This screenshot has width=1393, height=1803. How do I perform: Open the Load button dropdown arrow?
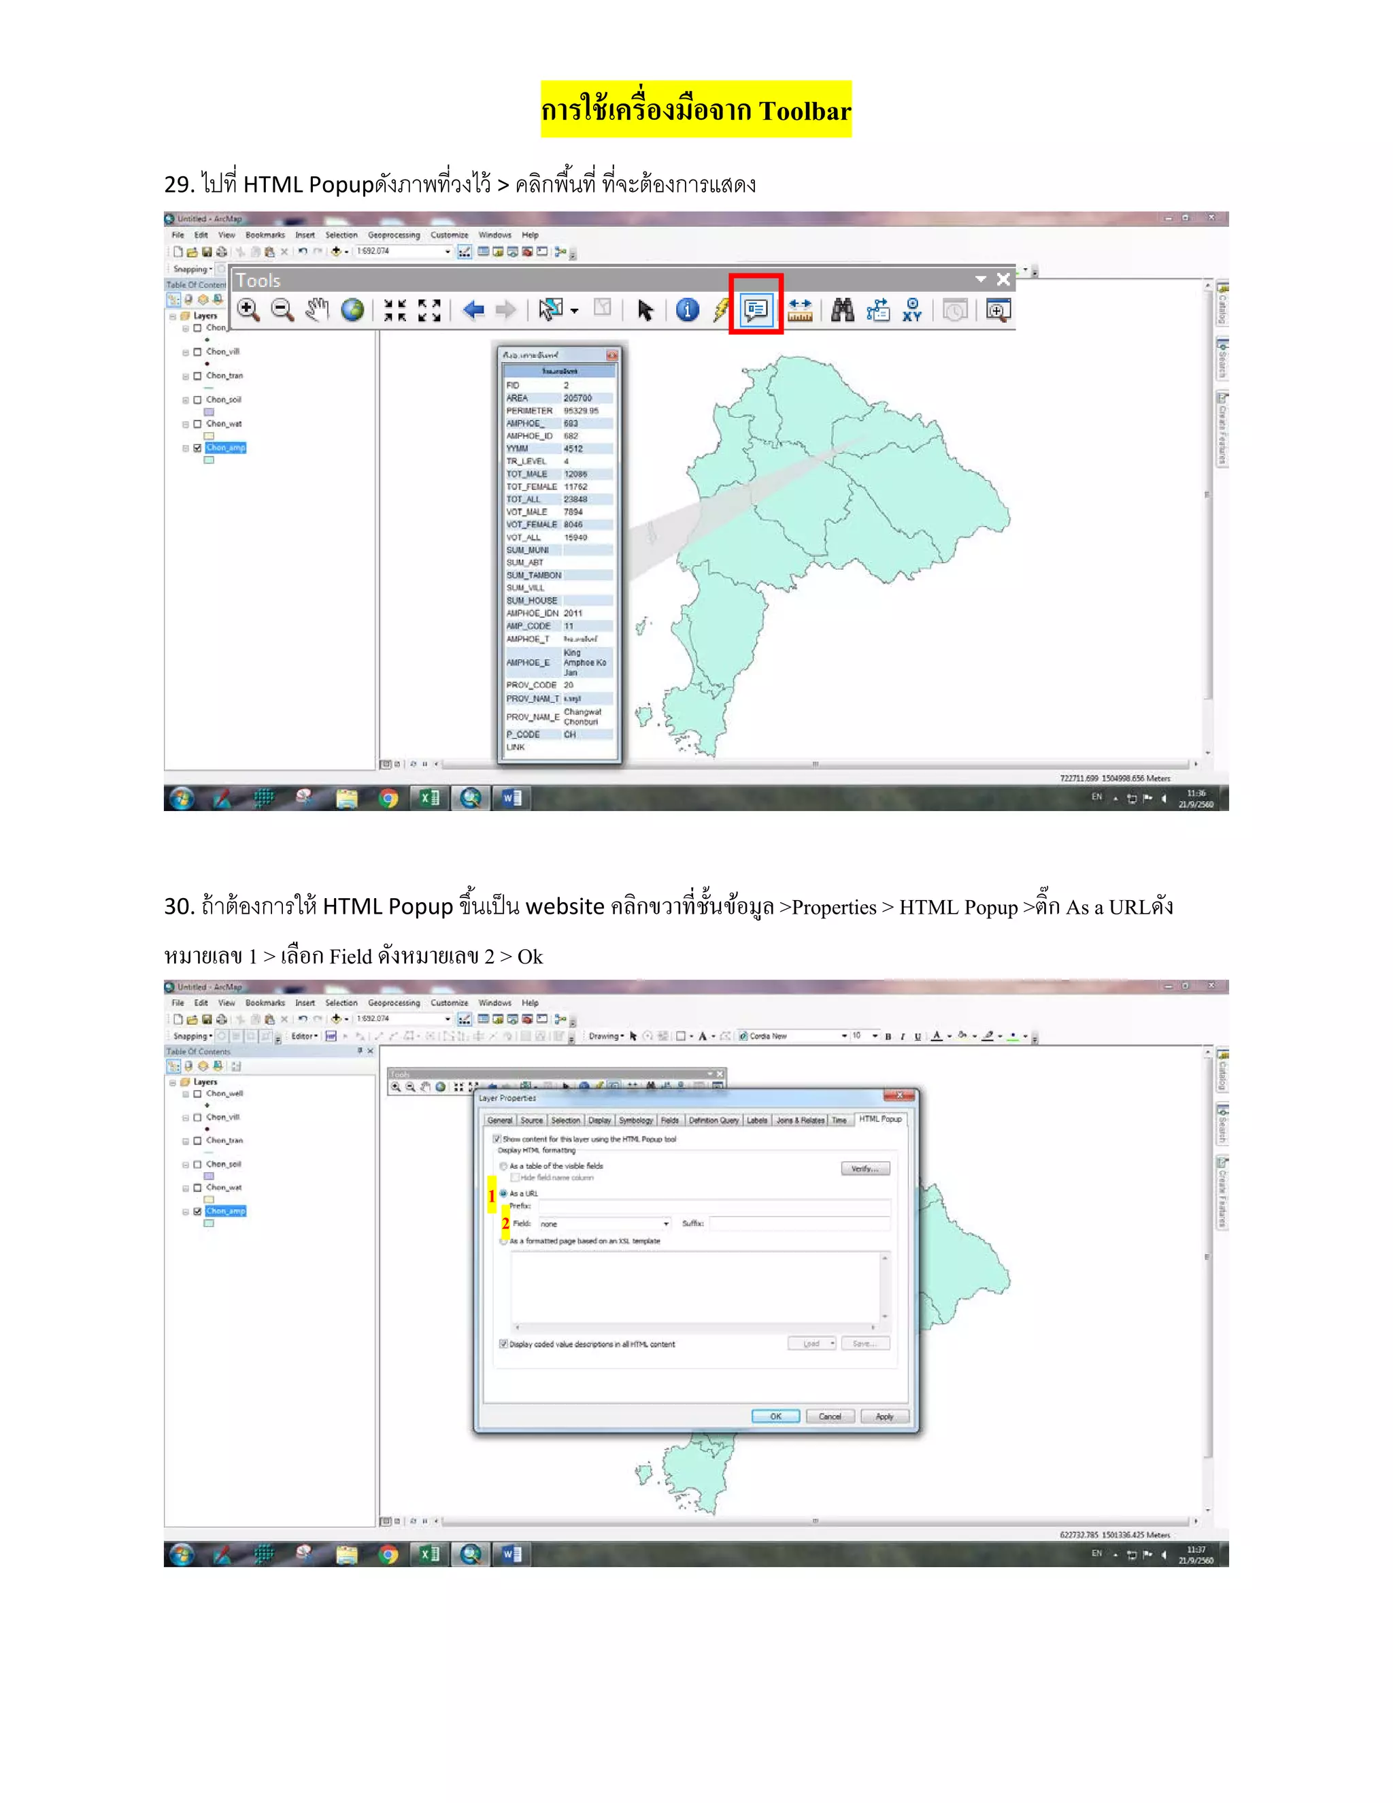pos(832,1344)
